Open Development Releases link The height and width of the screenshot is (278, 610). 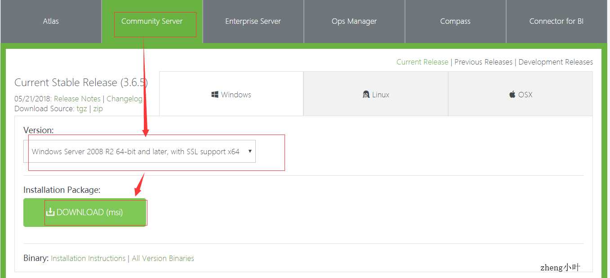(x=556, y=62)
